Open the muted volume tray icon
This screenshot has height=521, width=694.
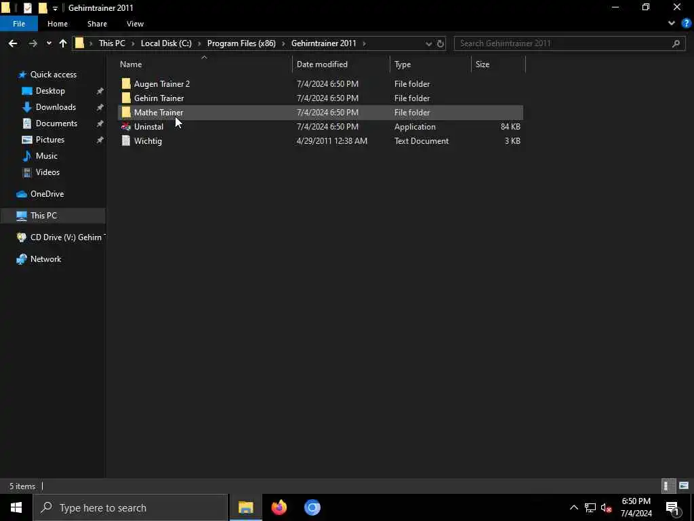click(x=606, y=507)
